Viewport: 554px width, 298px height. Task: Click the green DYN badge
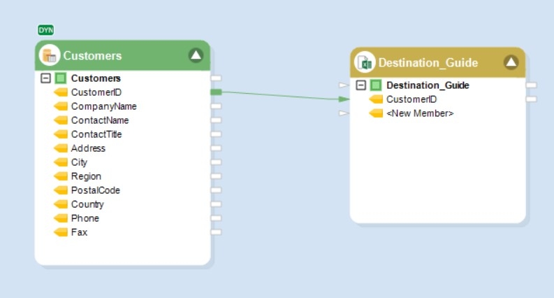pyautogui.click(x=45, y=30)
